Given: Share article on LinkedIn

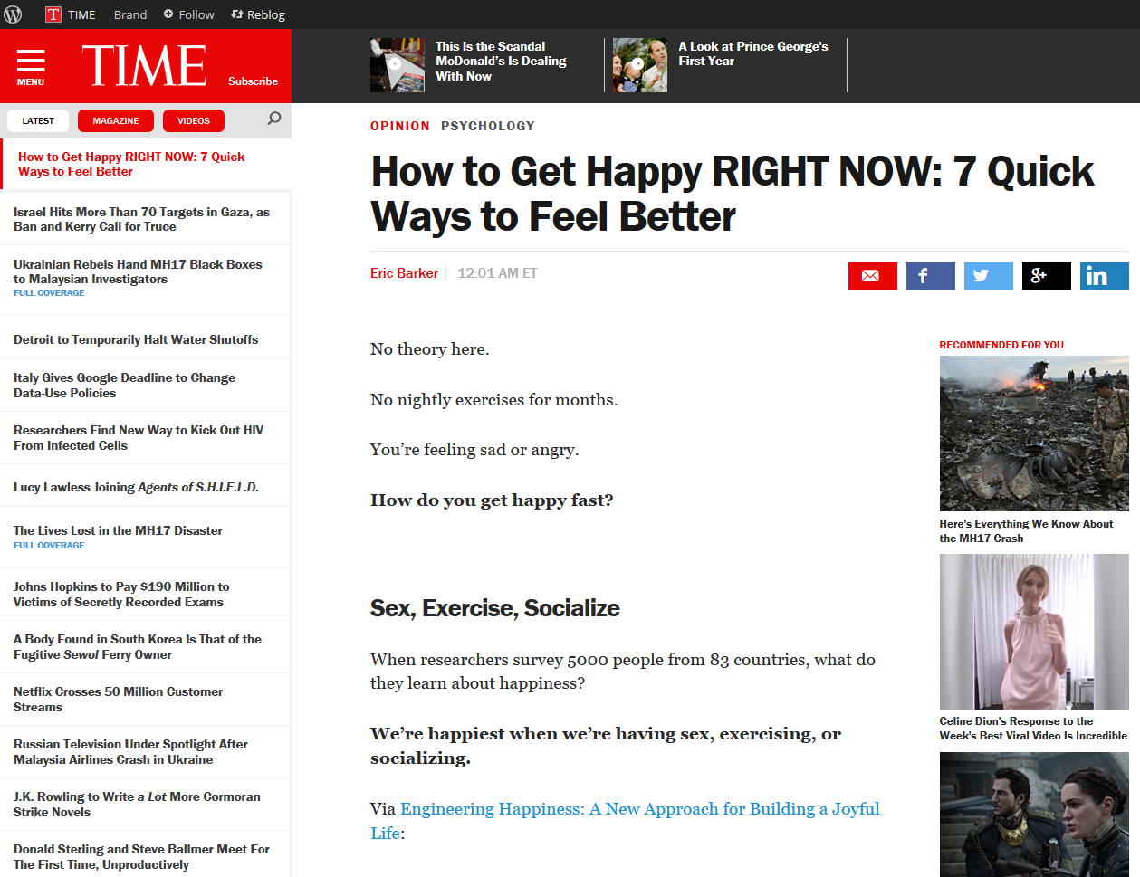Looking at the screenshot, I should [1104, 276].
